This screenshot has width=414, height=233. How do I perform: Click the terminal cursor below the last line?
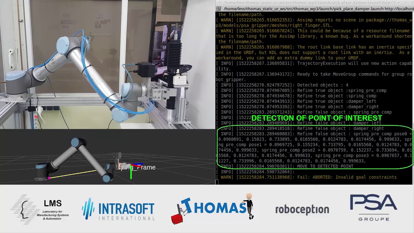pyautogui.click(x=217, y=183)
